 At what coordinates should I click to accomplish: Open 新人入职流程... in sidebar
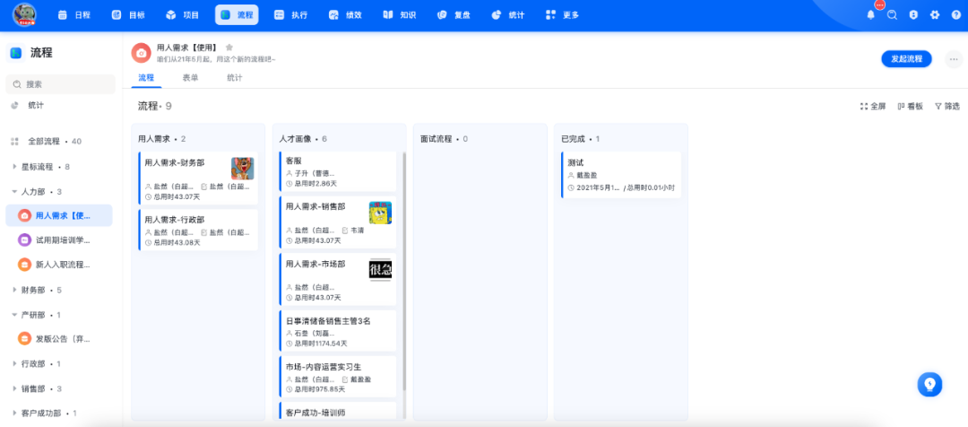(x=59, y=265)
